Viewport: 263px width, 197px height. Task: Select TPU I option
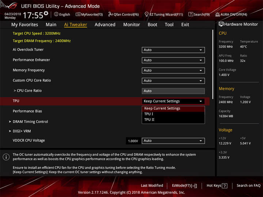coord(173,114)
